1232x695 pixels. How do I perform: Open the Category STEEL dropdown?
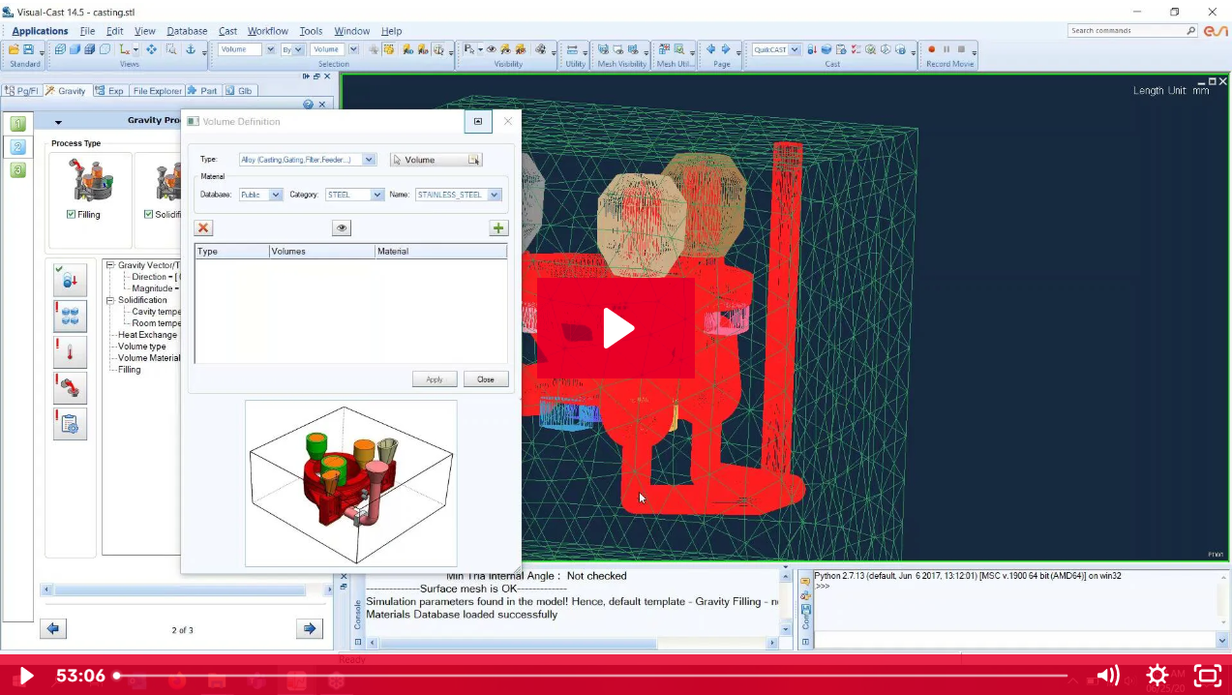(x=377, y=195)
